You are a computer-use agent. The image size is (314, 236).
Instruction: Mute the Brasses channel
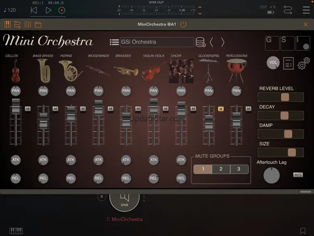click(x=138, y=109)
